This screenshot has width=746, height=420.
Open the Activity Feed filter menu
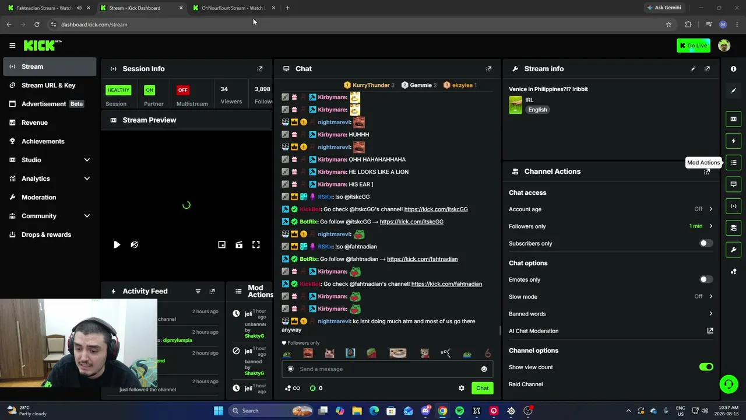point(198,291)
